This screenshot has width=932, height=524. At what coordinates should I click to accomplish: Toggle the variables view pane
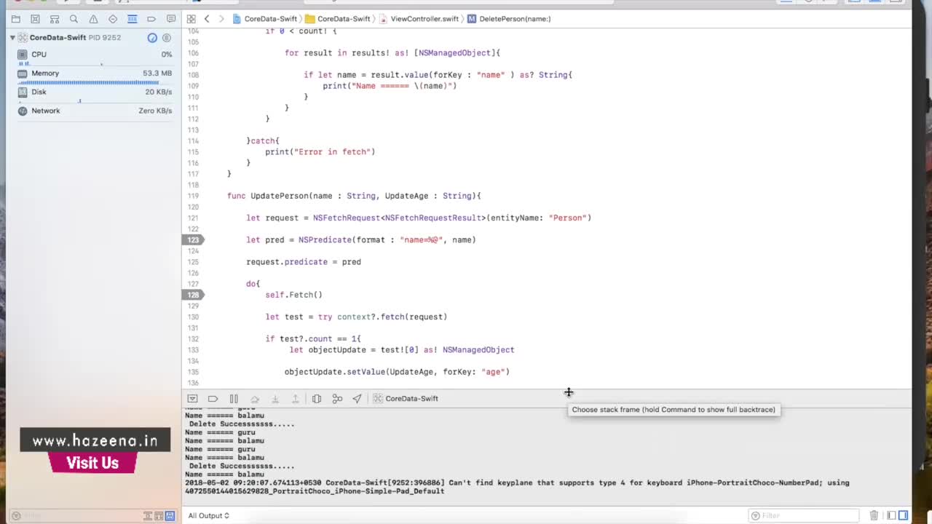[892, 516]
